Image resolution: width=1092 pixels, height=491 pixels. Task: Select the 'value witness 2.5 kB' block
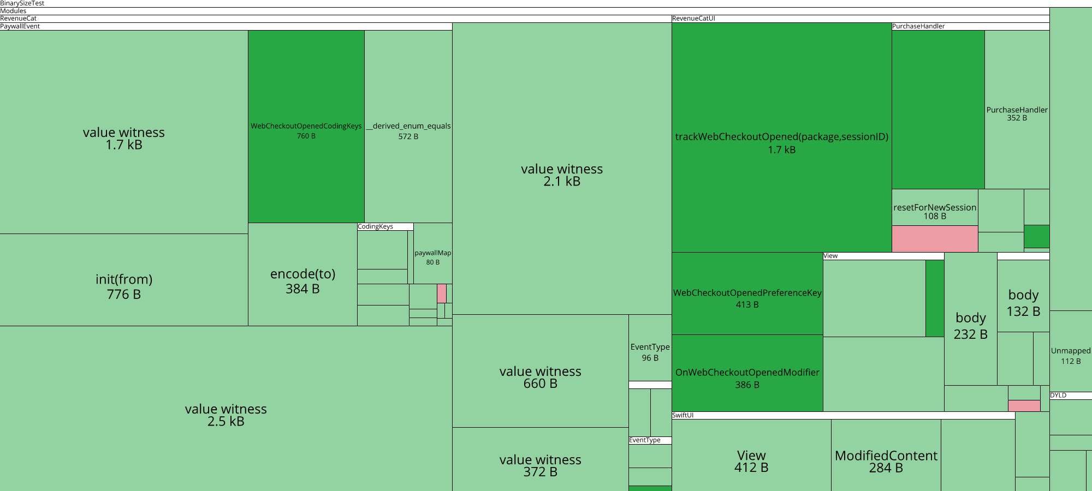(226, 409)
